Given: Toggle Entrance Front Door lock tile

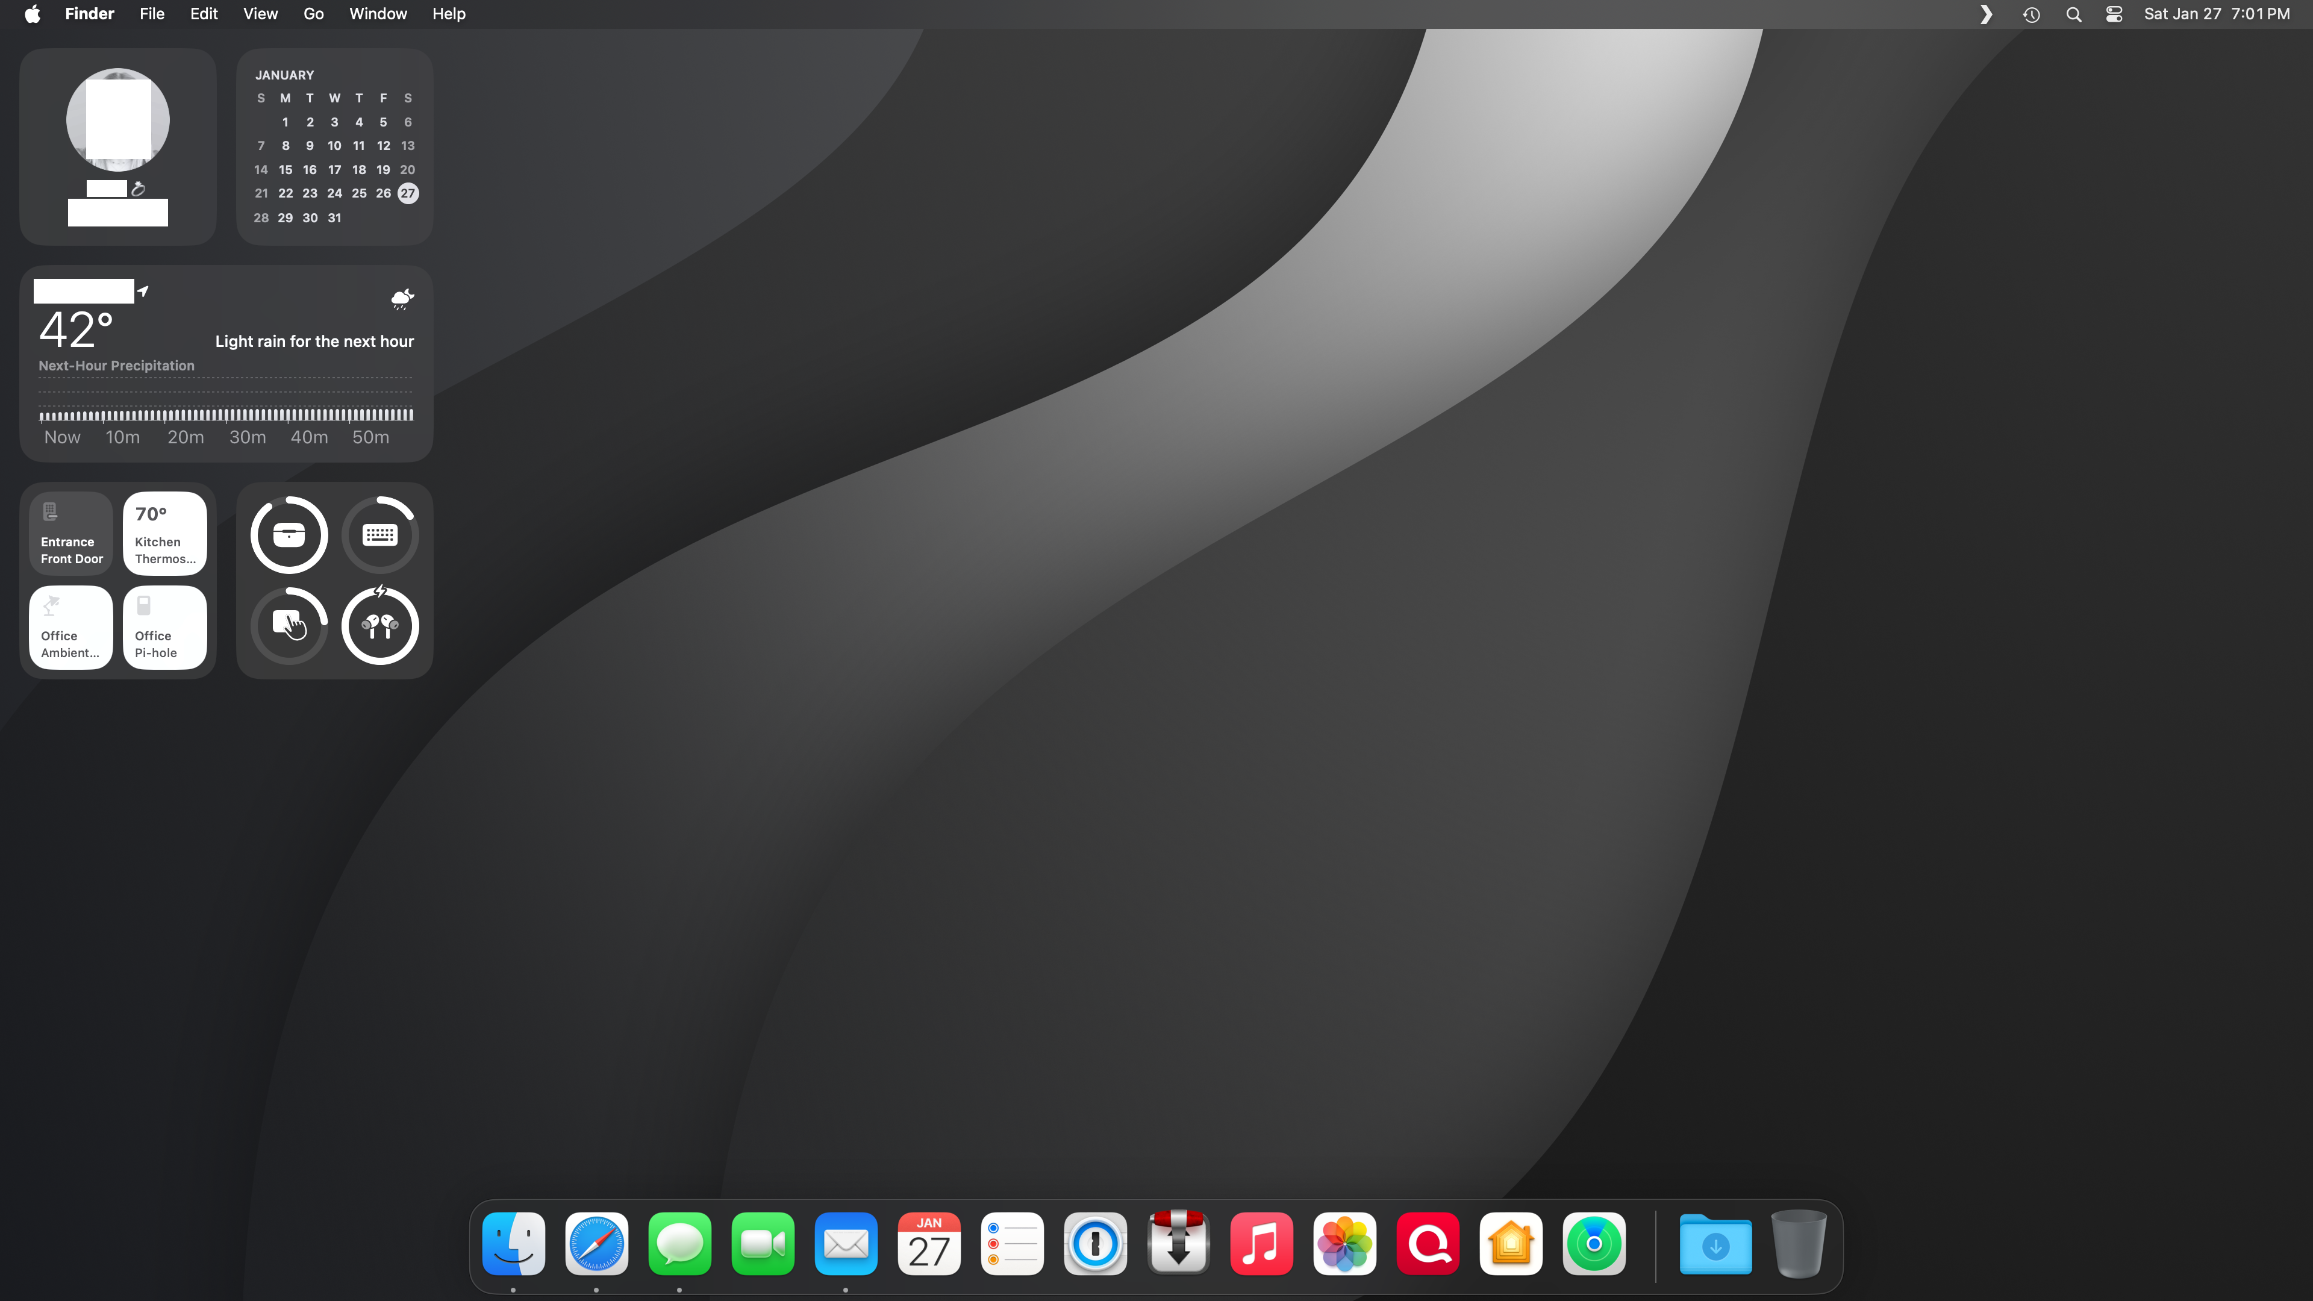Looking at the screenshot, I should point(71,533).
